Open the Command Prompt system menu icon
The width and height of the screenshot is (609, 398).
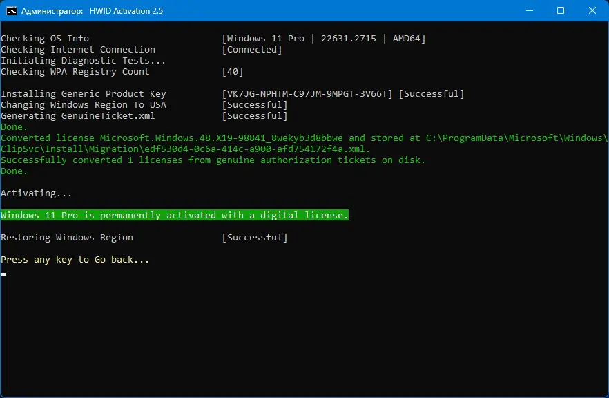pos(11,11)
